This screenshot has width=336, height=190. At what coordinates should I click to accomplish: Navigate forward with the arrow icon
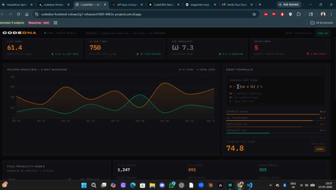point(10,14)
